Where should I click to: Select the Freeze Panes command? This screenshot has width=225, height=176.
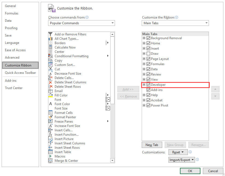[x=63, y=121]
